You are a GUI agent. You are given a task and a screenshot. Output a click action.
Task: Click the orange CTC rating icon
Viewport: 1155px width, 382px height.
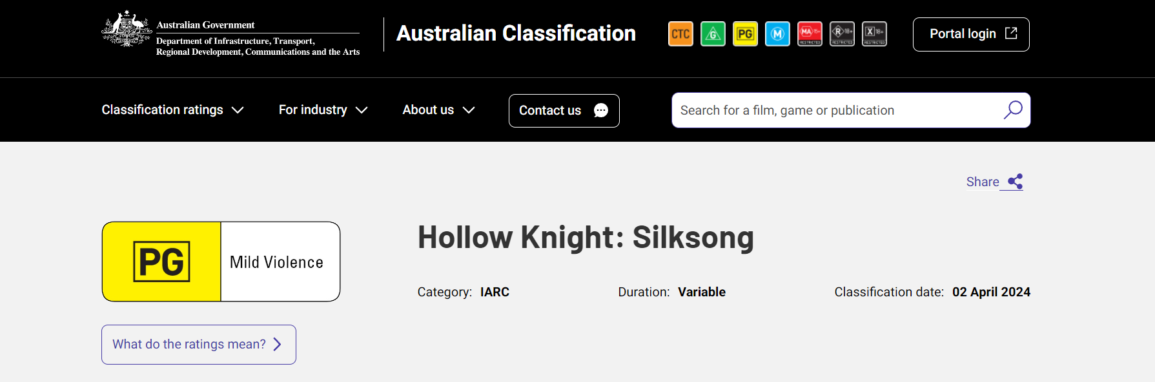point(680,34)
